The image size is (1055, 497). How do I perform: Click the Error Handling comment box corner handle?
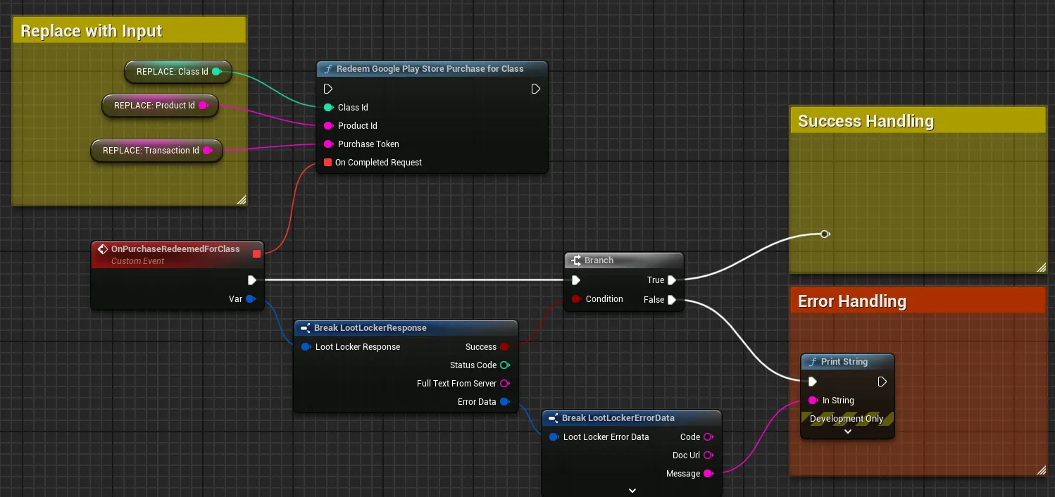(1041, 470)
